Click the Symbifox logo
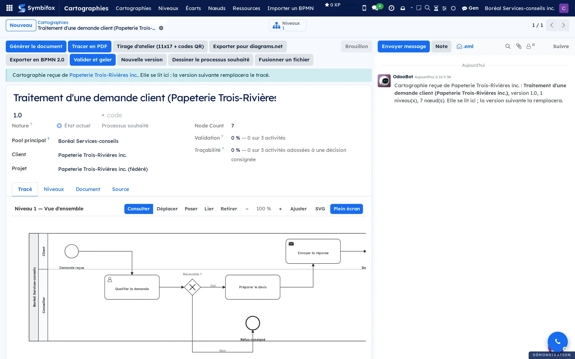This screenshot has height=359, width=575. pos(37,8)
